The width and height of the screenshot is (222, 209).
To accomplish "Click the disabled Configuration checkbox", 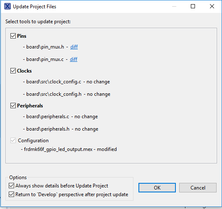I will pyautogui.click(x=13, y=141).
